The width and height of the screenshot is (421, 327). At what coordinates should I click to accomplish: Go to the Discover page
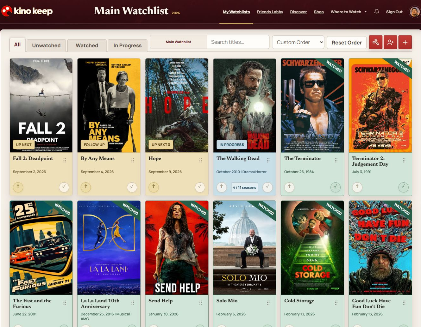(x=298, y=12)
